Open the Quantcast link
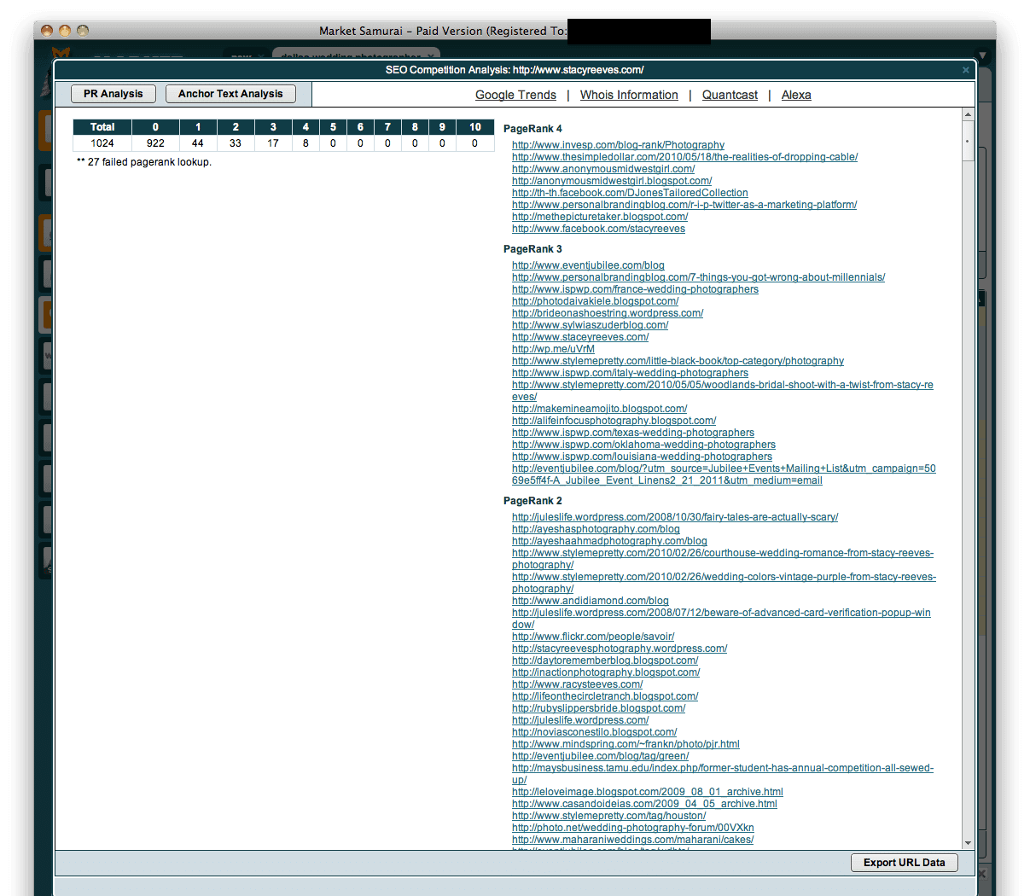Screen dimensions: 1030x896 [x=730, y=95]
